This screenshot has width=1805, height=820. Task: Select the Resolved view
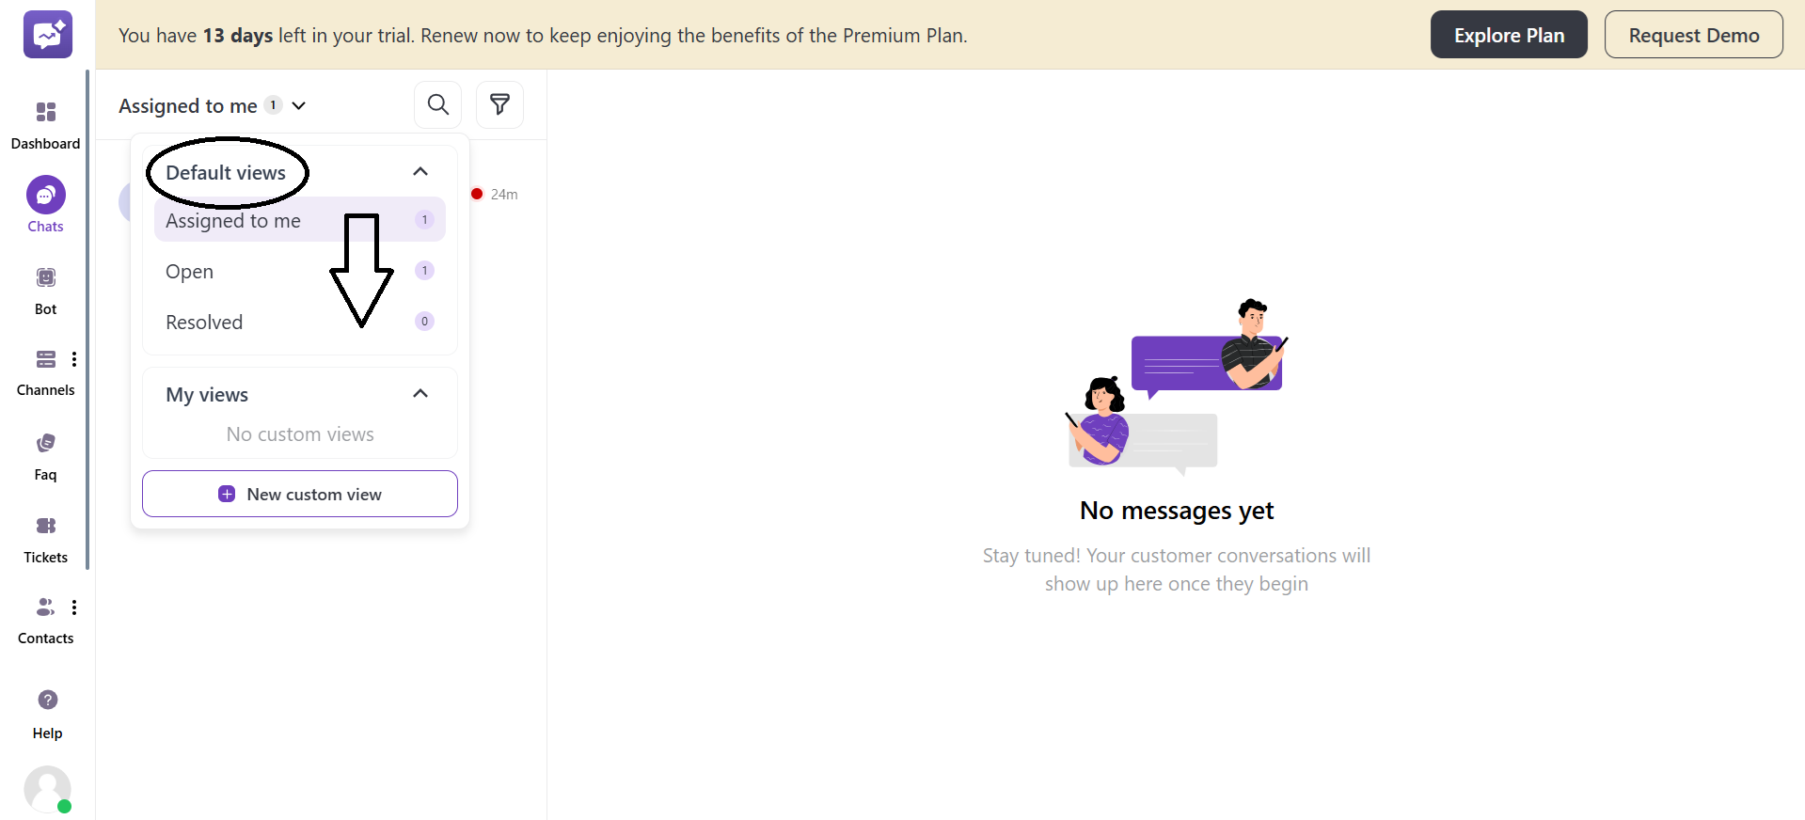(x=204, y=323)
